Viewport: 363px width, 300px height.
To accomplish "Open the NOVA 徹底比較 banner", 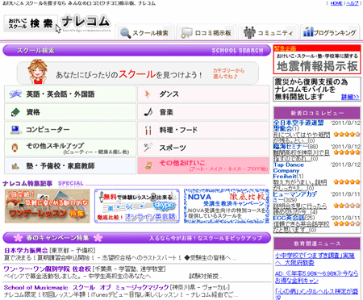I will pos(227,206).
